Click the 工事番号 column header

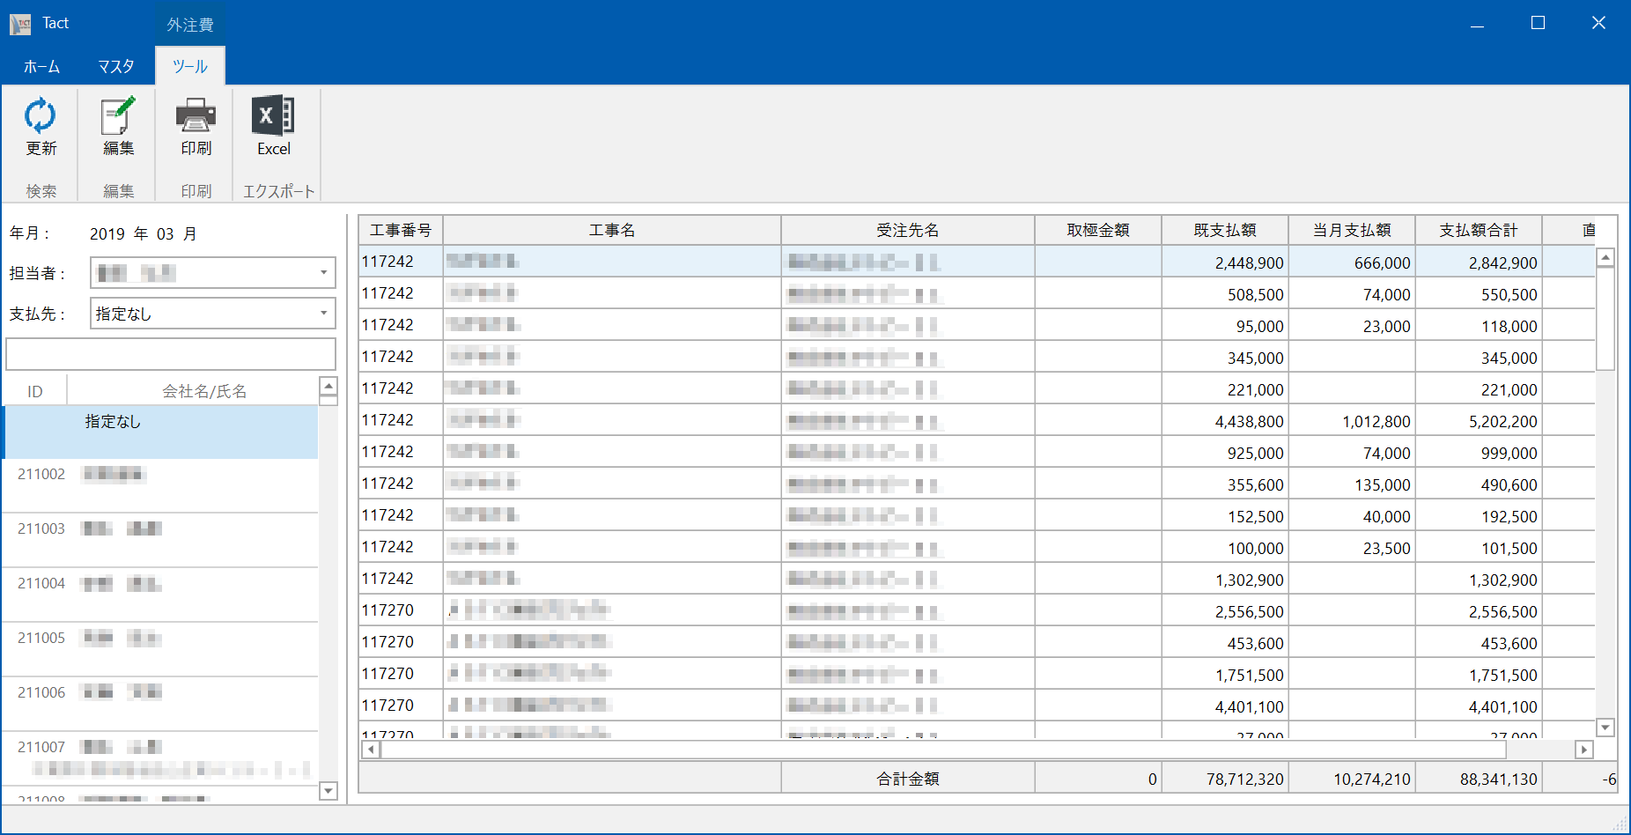pos(401,231)
